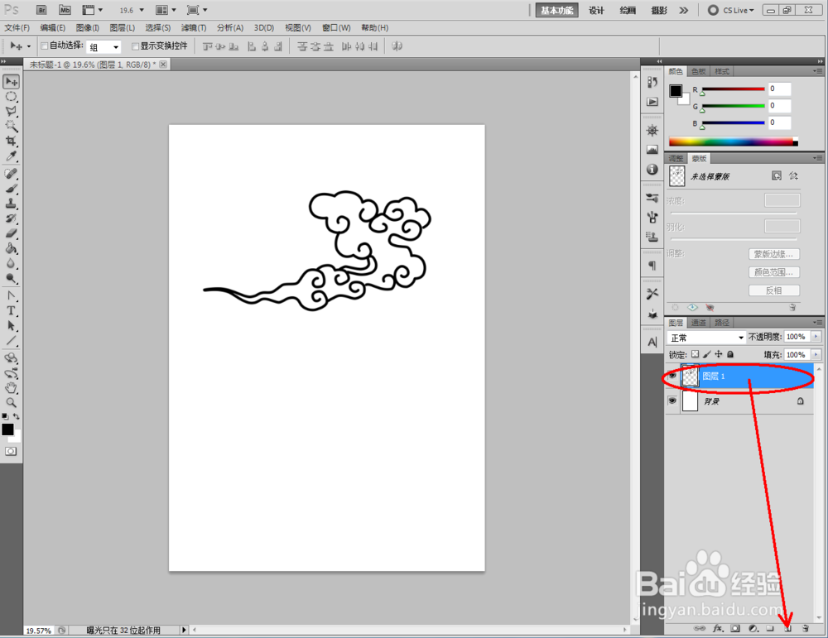Open the fill slider arrow

(816, 355)
